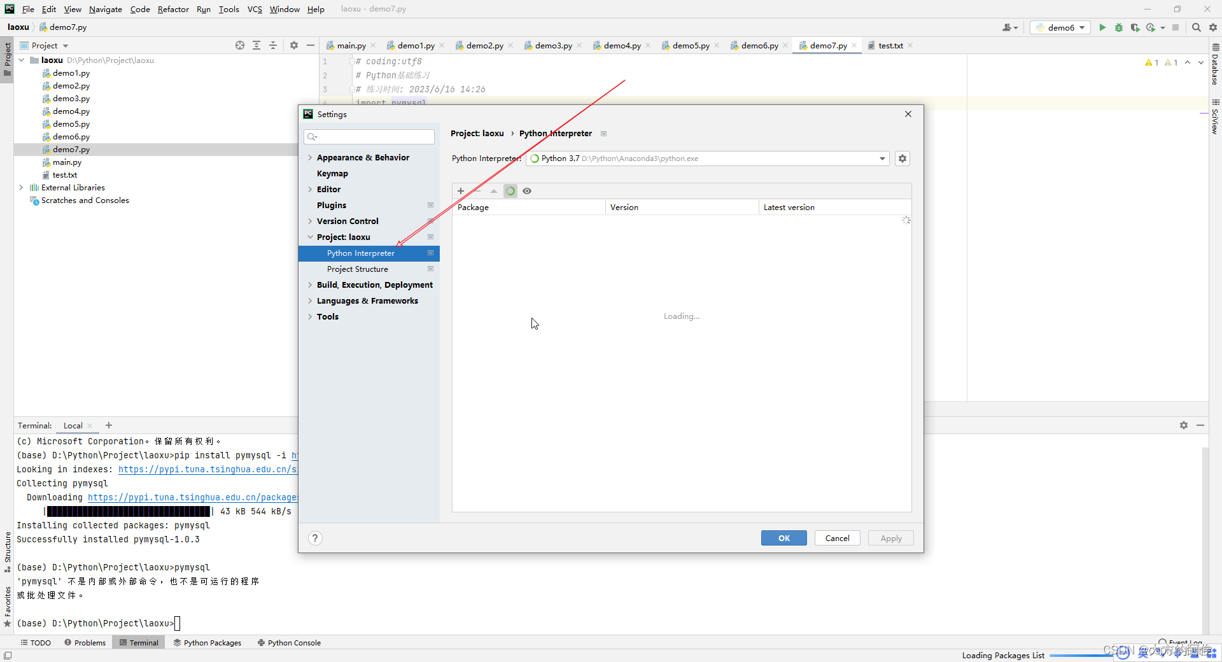This screenshot has width=1222, height=662.
Task: Close the Settings dialog
Action: point(908,114)
